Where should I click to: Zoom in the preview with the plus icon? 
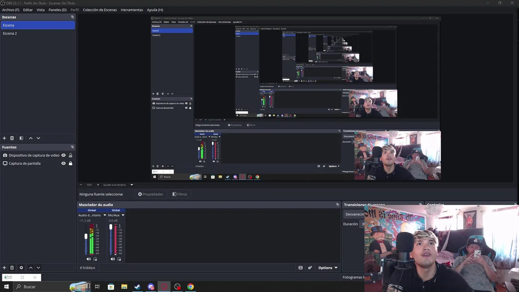[x=98, y=185]
